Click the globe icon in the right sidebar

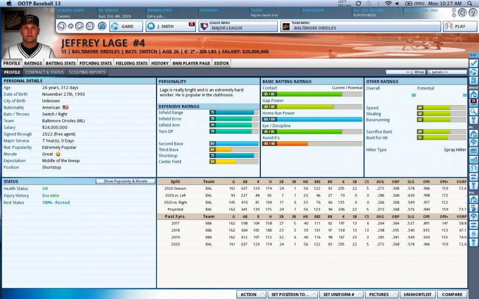473,72
